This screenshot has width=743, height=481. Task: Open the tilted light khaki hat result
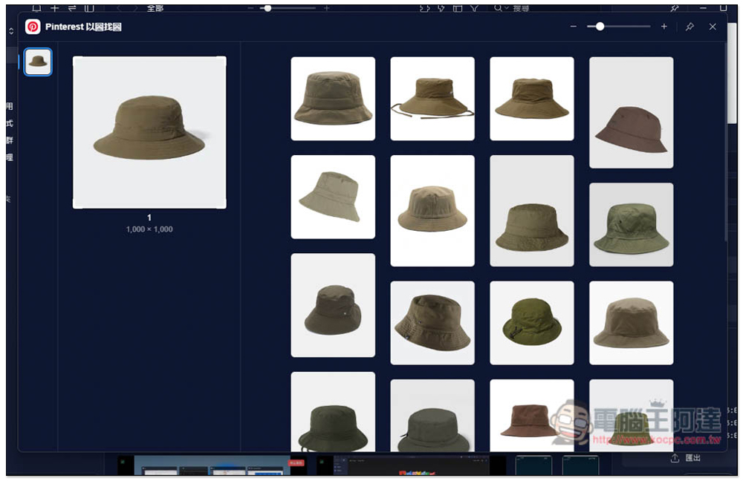pos(333,197)
